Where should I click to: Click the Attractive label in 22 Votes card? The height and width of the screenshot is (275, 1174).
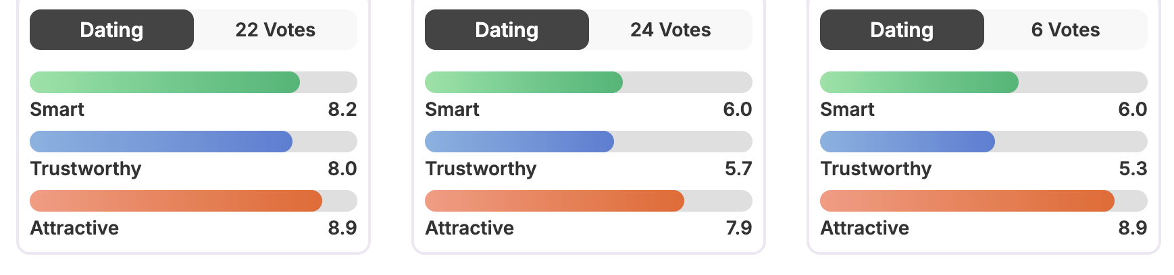coord(74,228)
